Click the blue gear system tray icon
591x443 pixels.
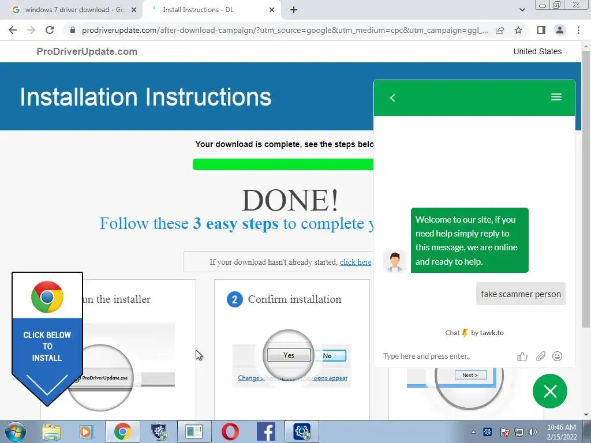coord(487,432)
